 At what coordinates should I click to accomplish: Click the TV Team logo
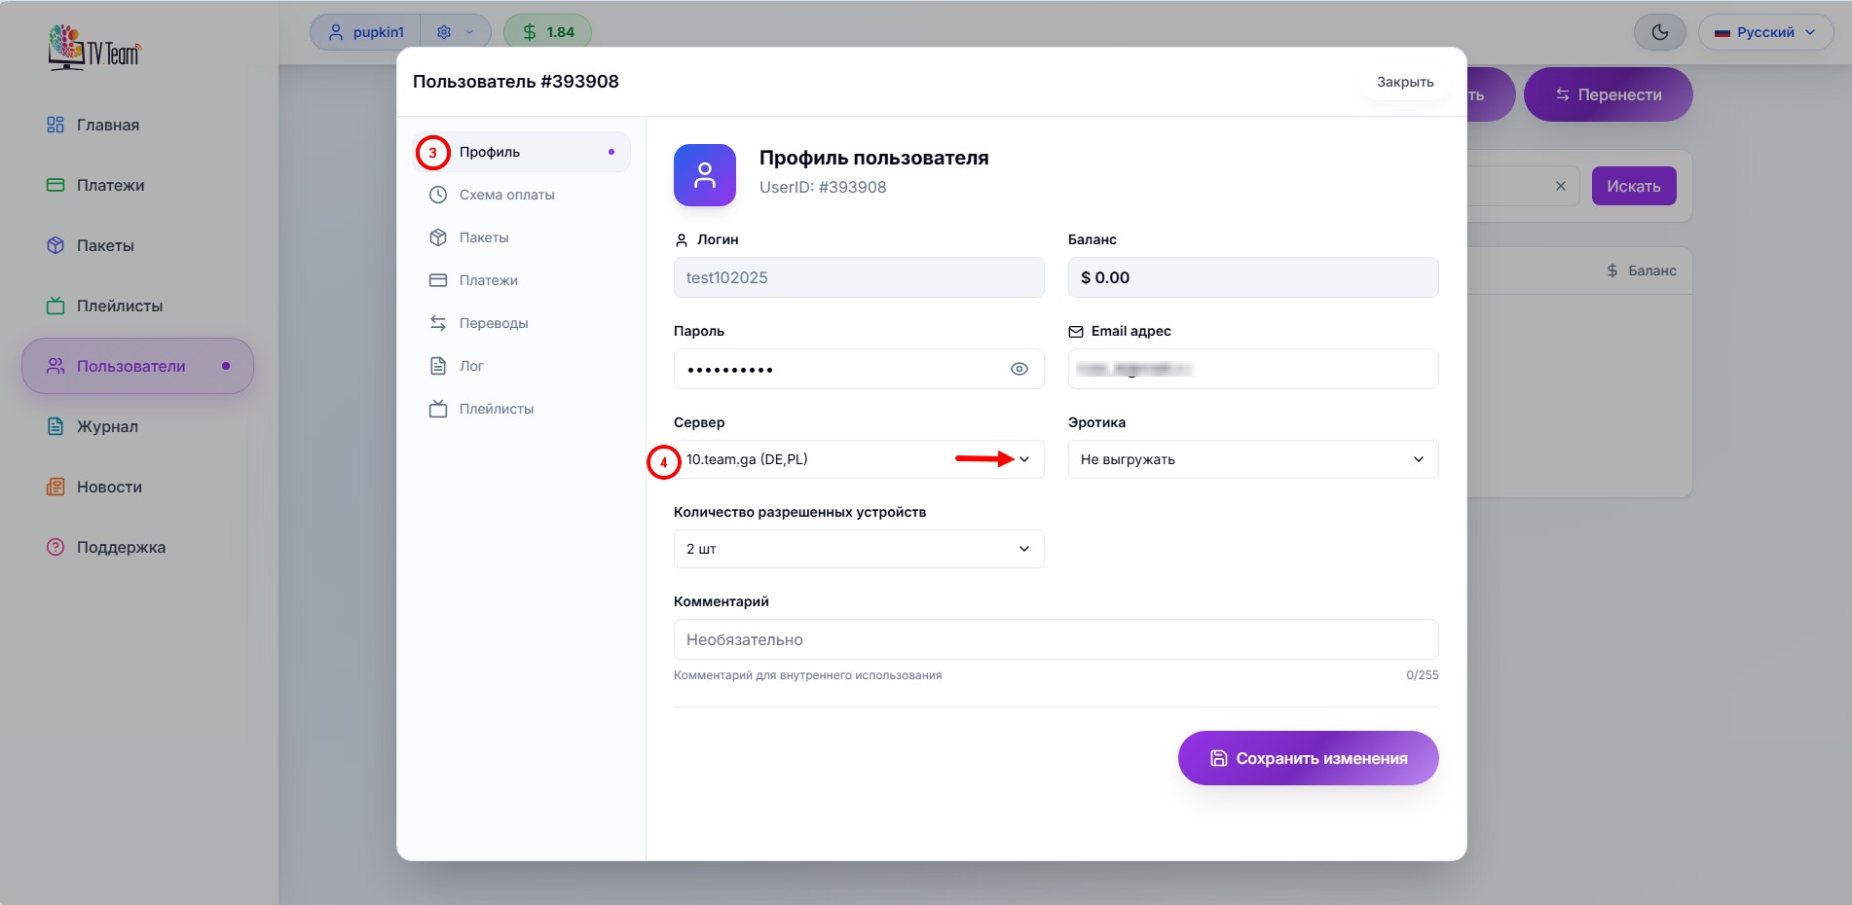point(94,49)
